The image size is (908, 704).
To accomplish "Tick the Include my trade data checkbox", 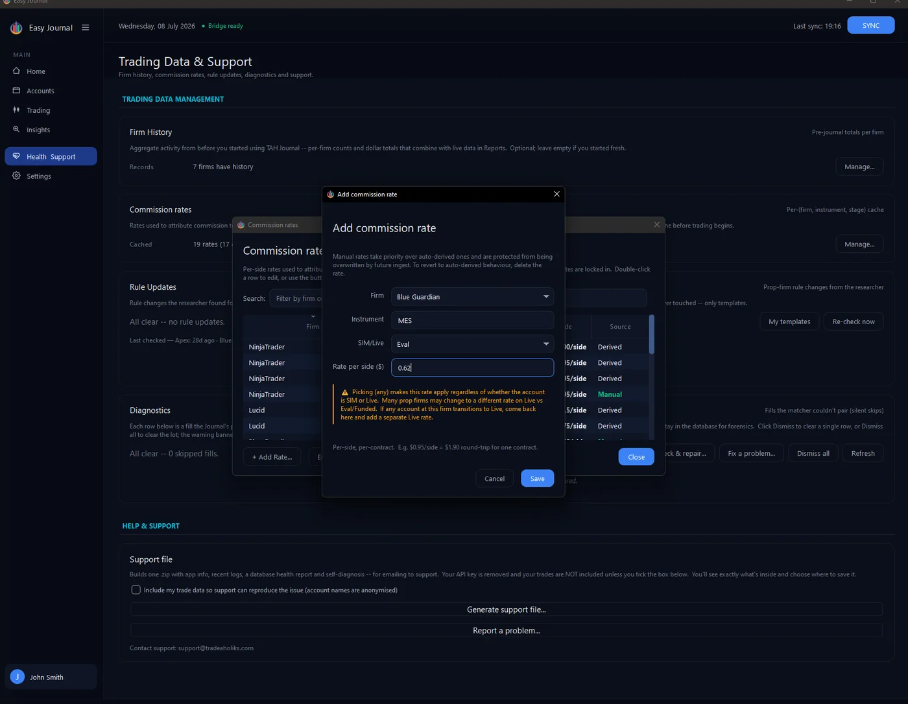I will point(136,590).
